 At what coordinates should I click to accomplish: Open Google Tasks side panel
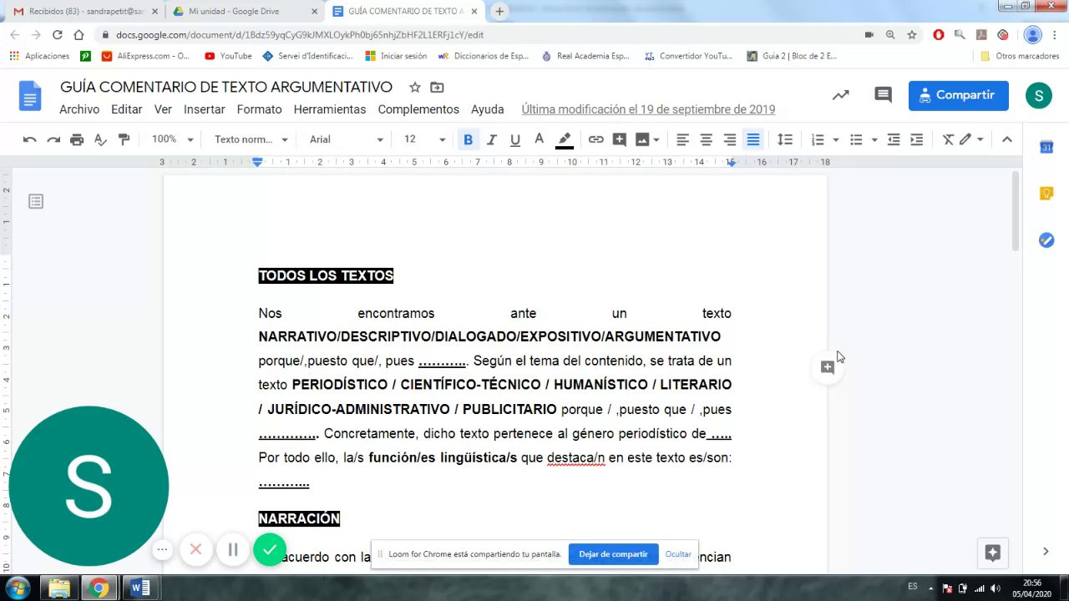pyautogui.click(x=1046, y=240)
